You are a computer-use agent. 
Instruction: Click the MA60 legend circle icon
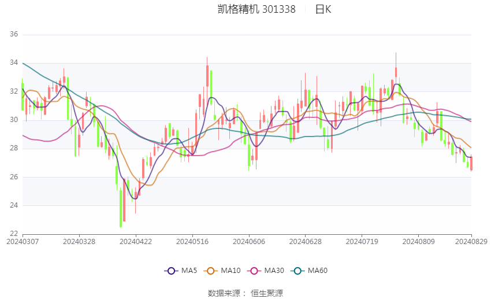click(298, 271)
